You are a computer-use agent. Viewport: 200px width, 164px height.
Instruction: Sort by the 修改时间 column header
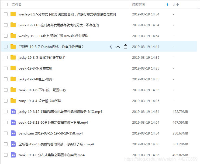(x=139, y=5)
